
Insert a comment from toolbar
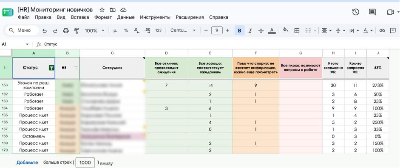pyautogui.click(x=393, y=30)
